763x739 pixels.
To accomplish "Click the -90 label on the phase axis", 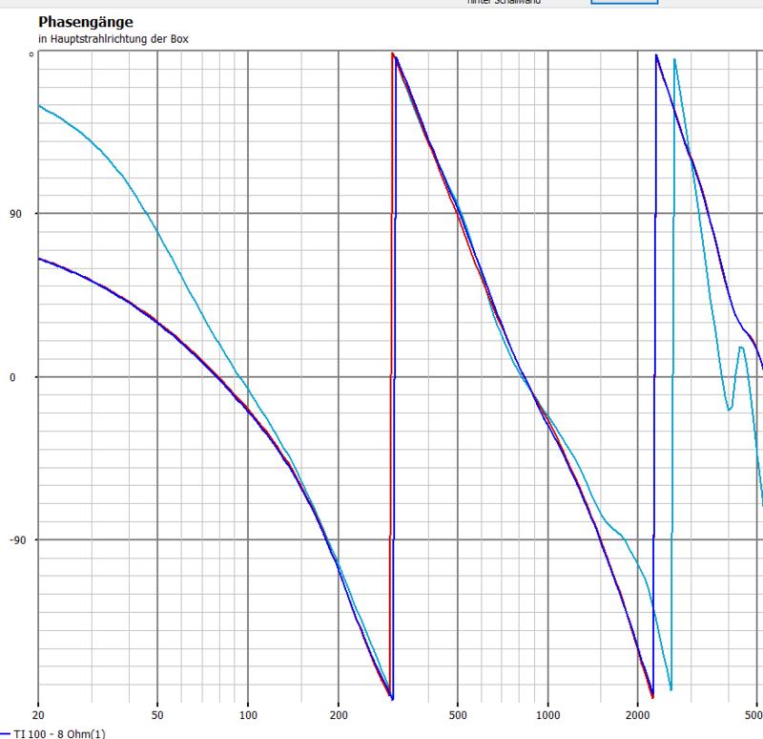I will 17,540.
